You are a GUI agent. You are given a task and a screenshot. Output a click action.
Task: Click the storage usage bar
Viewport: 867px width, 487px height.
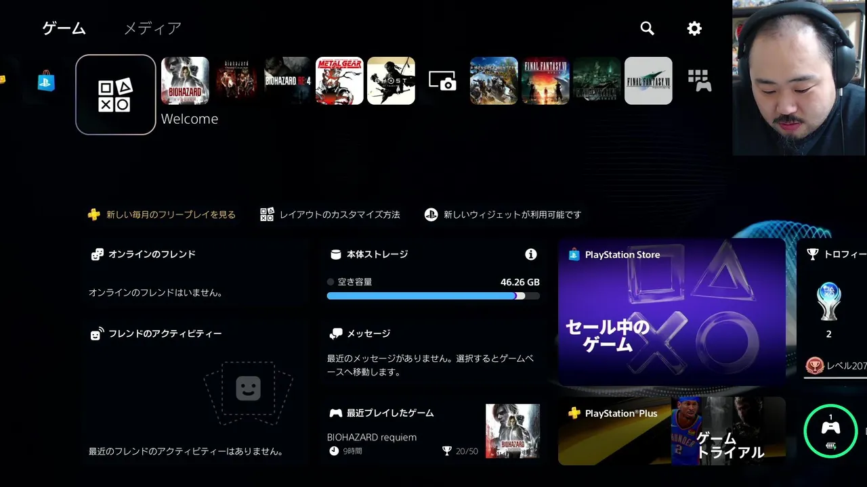[x=433, y=296]
